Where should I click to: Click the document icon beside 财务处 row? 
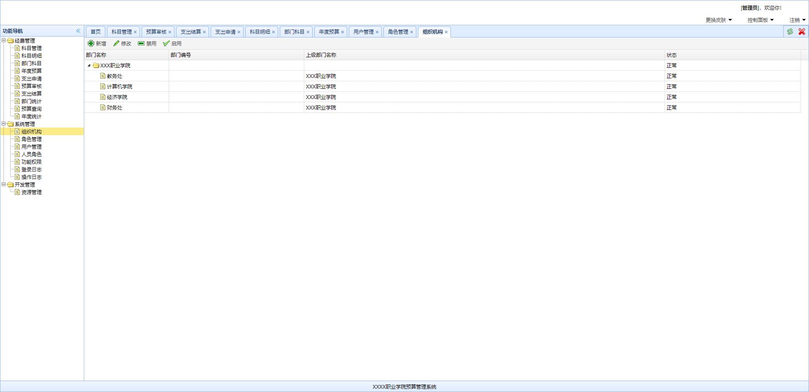point(103,107)
